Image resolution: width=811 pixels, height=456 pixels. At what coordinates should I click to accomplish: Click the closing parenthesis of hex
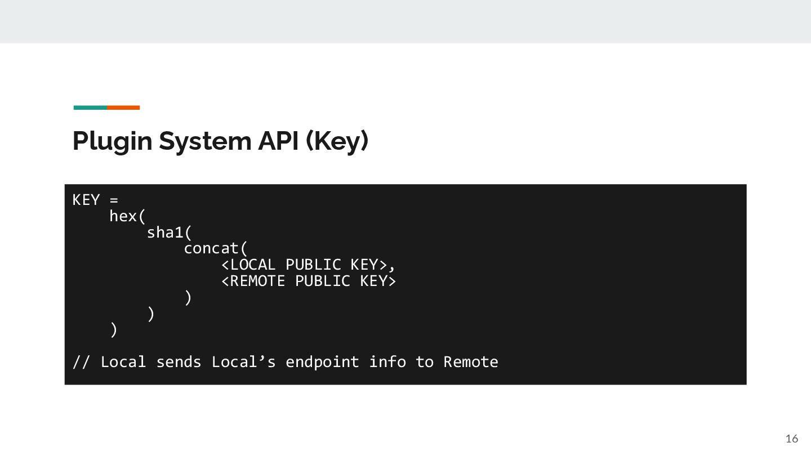[114, 329]
